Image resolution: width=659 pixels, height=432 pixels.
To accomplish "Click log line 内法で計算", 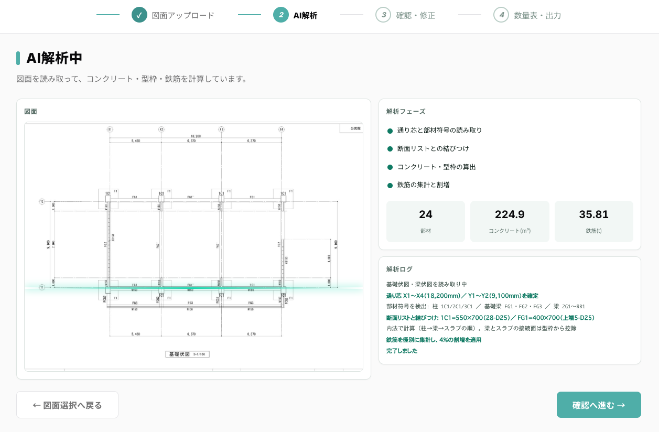I will point(481,329).
